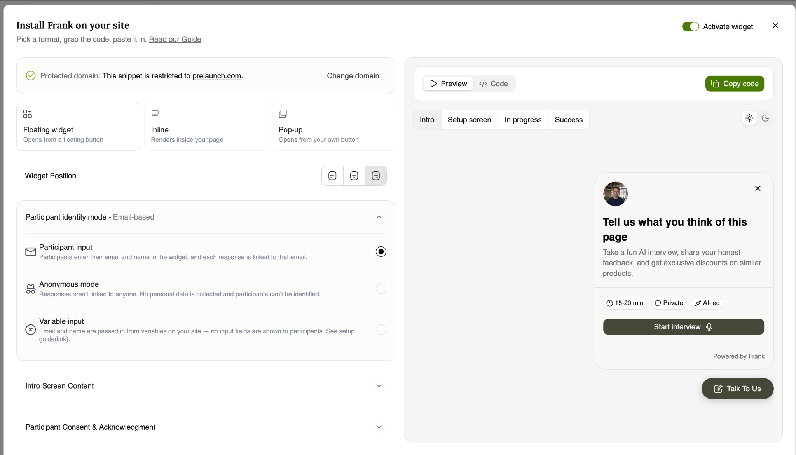
Task: Click the Widget Position label
Action: coord(51,176)
